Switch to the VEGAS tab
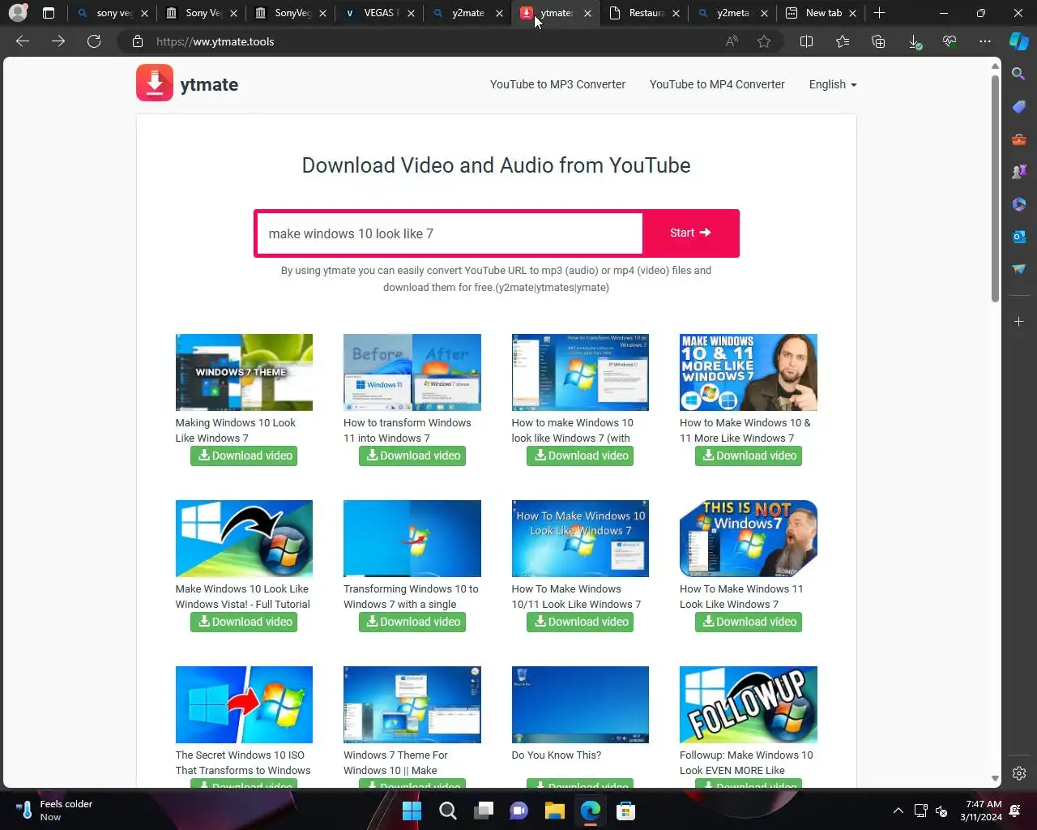This screenshot has height=830, width=1037. (x=379, y=13)
